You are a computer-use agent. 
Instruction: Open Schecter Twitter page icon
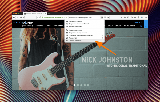click(17, 23)
